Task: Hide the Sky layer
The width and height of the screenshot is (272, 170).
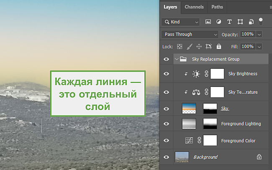Action: click(166, 109)
